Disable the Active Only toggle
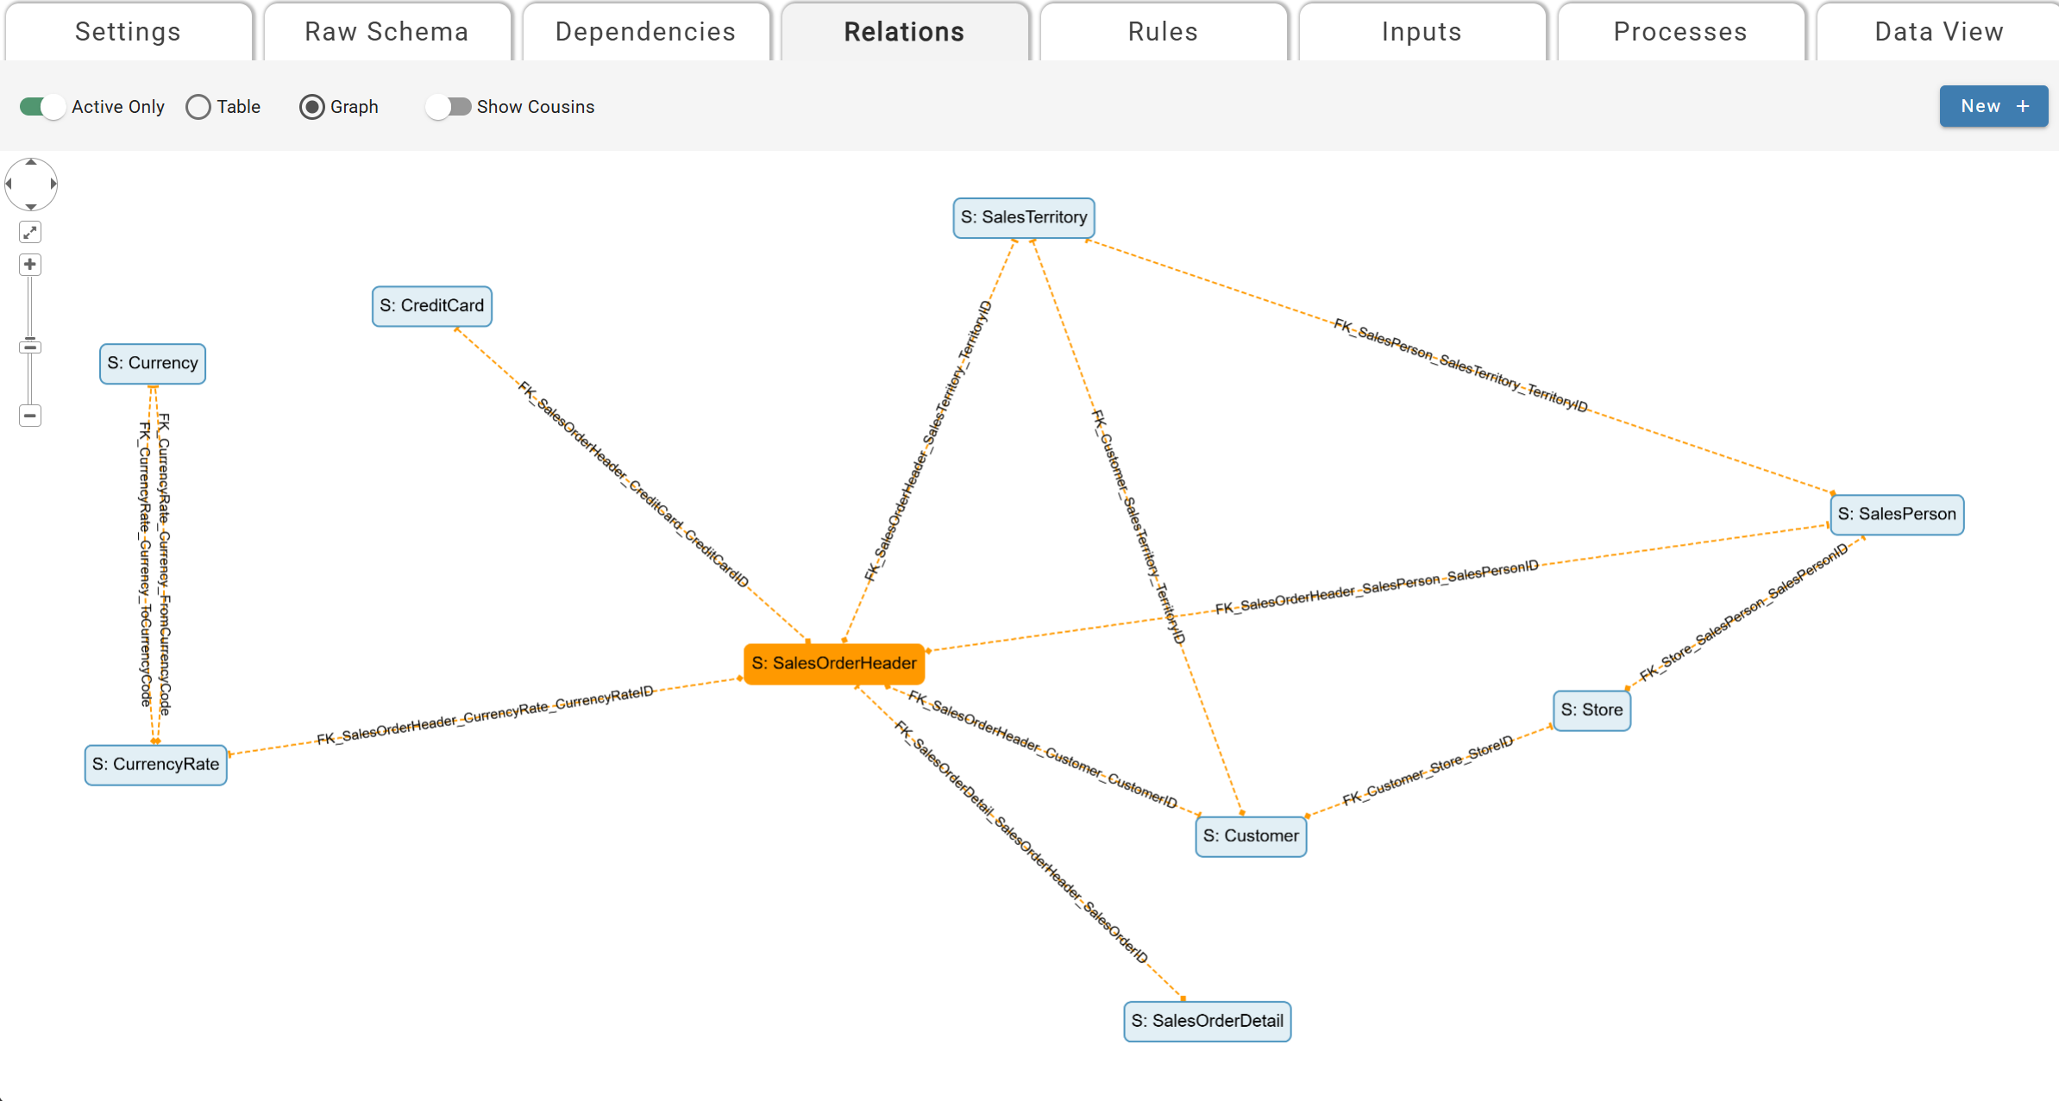 (41, 106)
